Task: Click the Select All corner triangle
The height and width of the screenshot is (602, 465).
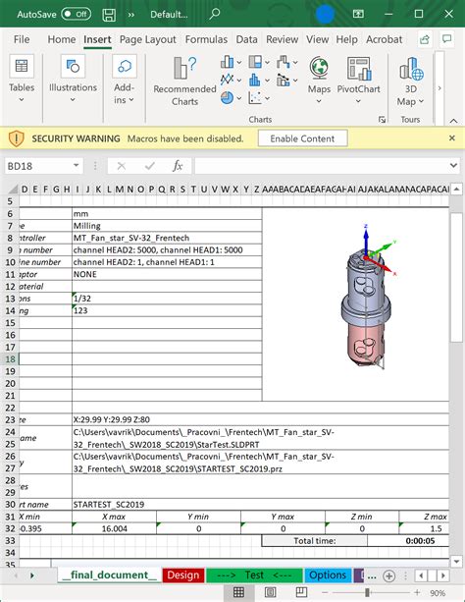Action: point(14,190)
